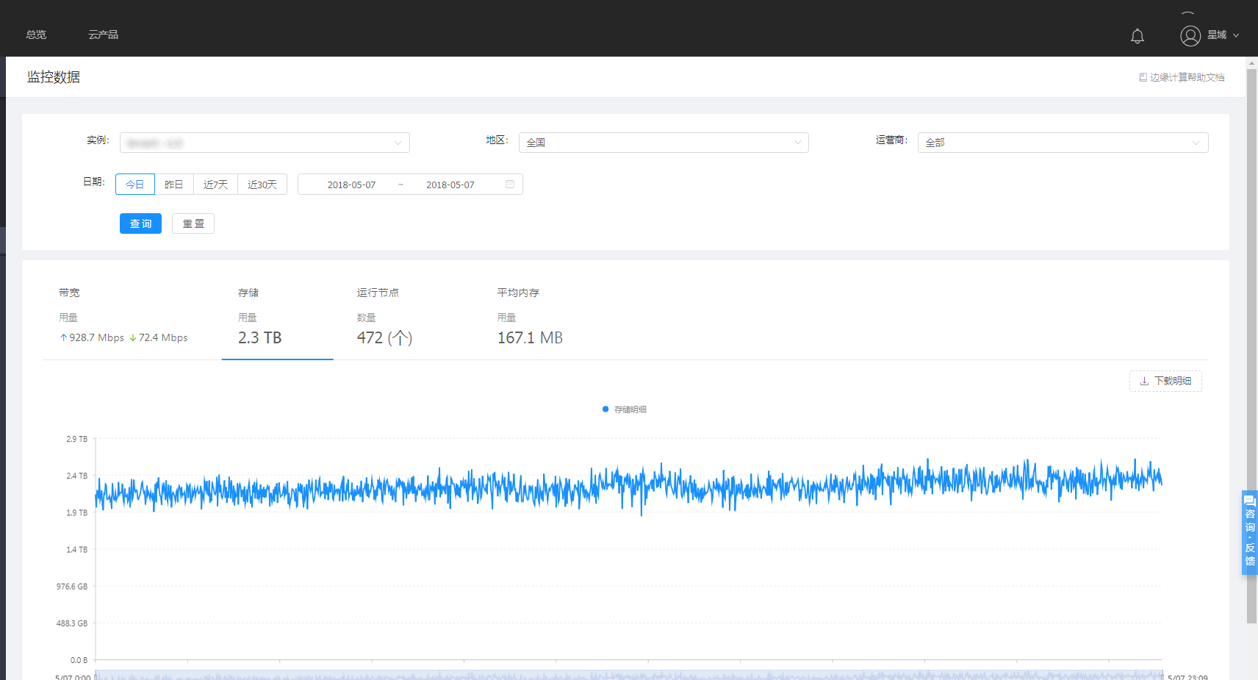The height and width of the screenshot is (680, 1258).
Task: Click the user avatar icon
Action: 1190,36
